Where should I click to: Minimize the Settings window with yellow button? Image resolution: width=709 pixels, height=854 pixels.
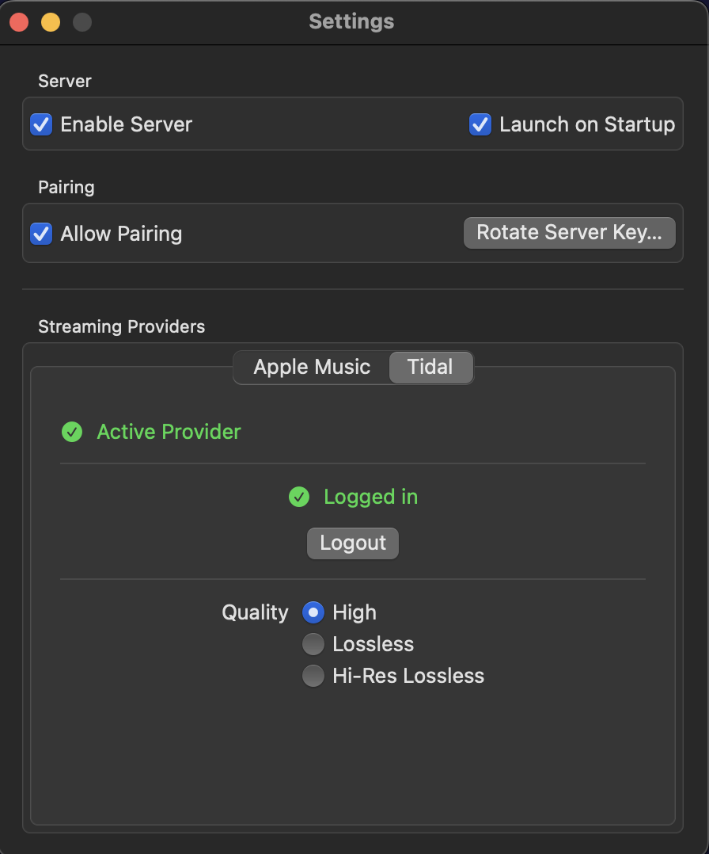coord(51,22)
